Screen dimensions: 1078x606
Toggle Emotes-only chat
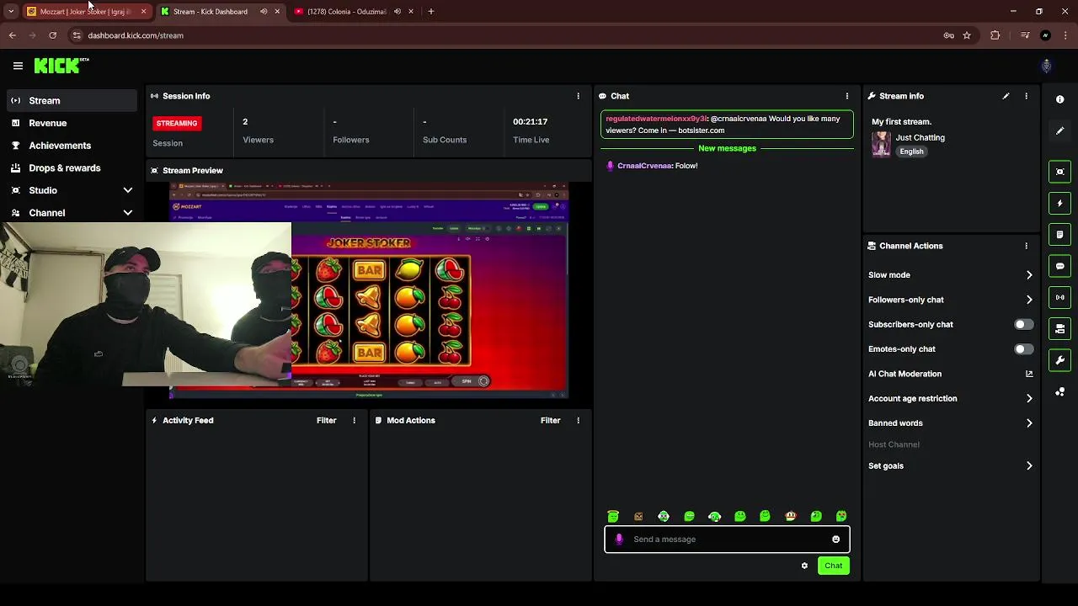(x=1023, y=348)
